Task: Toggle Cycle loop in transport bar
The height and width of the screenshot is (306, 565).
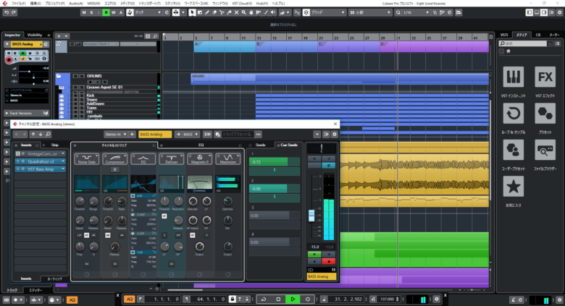Action: pyautogui.click(x=264, y=299)
